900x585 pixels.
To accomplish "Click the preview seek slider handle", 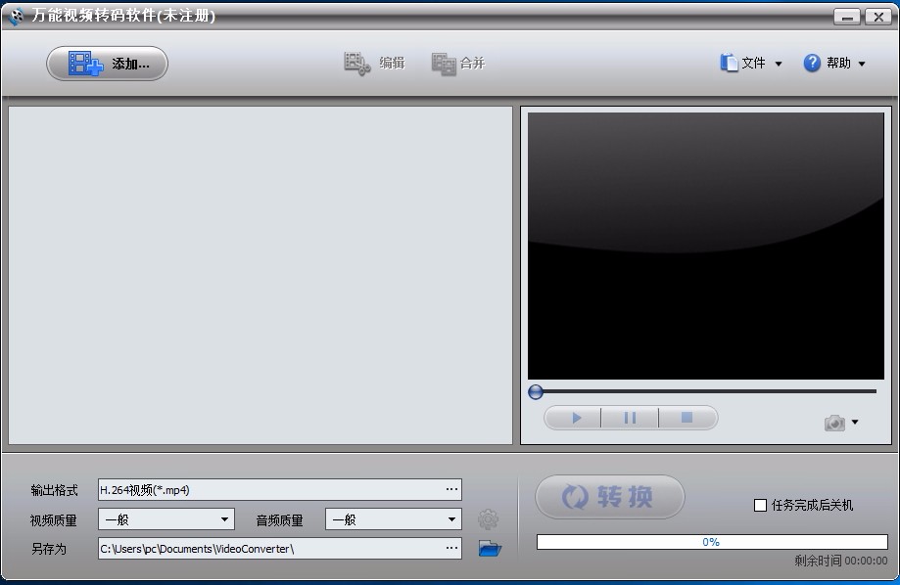I will (x=536, y=391).
